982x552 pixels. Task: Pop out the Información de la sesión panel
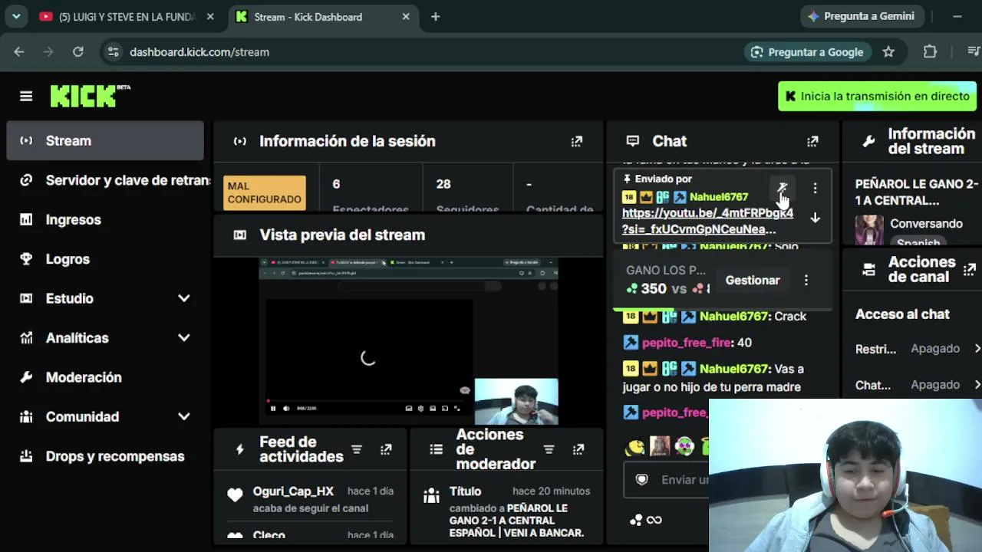click(577, 141)
